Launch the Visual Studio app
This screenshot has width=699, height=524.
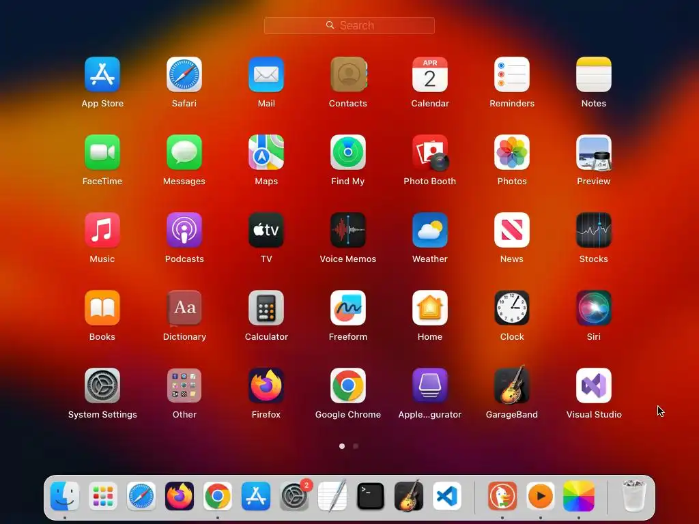pyautogui.click(x=594, y=385)
